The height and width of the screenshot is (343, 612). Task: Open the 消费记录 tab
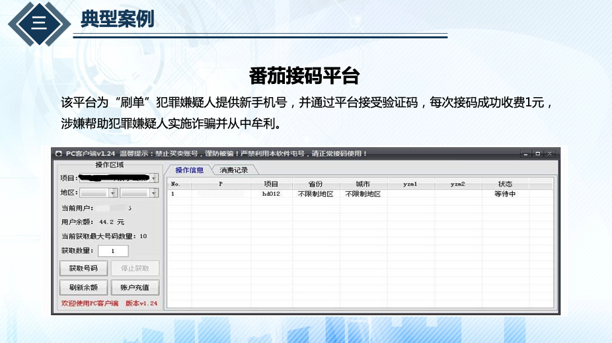click(234, 170)
